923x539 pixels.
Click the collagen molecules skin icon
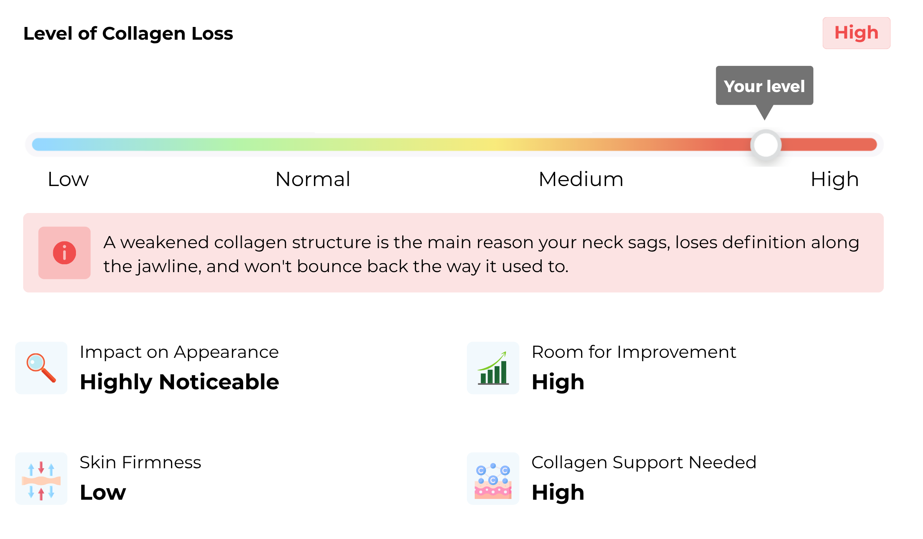tap(493, 478)
